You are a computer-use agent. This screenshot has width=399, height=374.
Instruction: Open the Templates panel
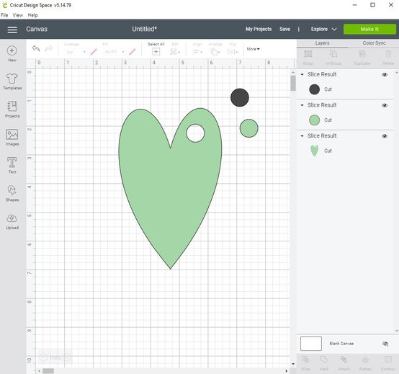click(x=12, y=81)
